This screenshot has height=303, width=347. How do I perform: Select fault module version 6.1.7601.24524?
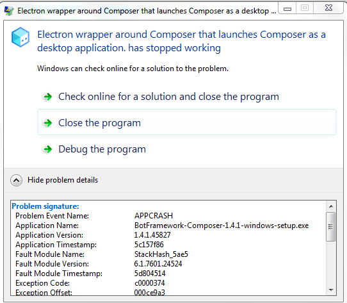click(x=158, y=264)
